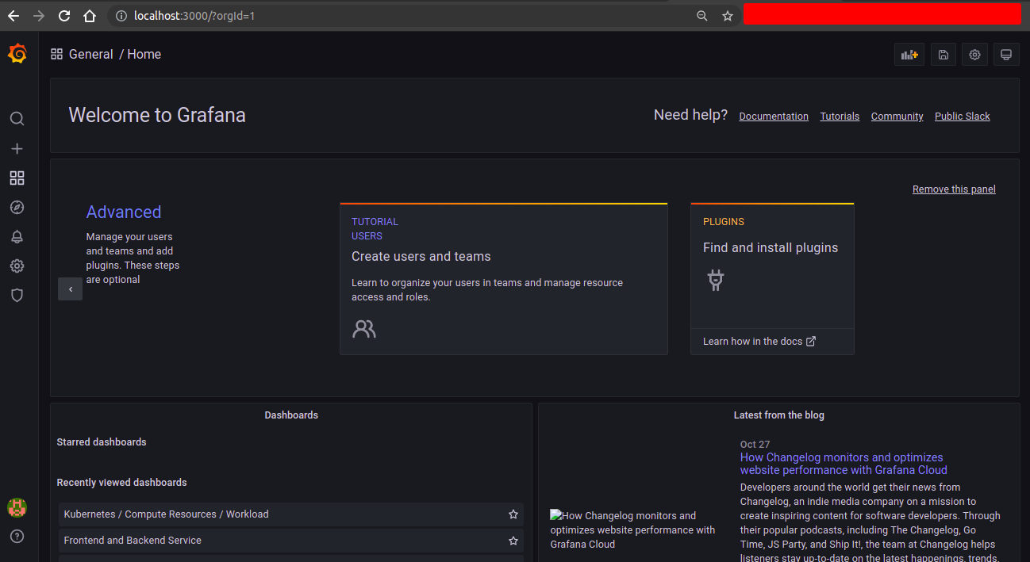Click the browser Back arrow
Image resolution: width=1030 pixels, height=562 pixels.
click(13, 16)
